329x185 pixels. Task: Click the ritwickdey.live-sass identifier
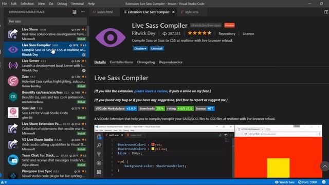(x=206, y=25)
